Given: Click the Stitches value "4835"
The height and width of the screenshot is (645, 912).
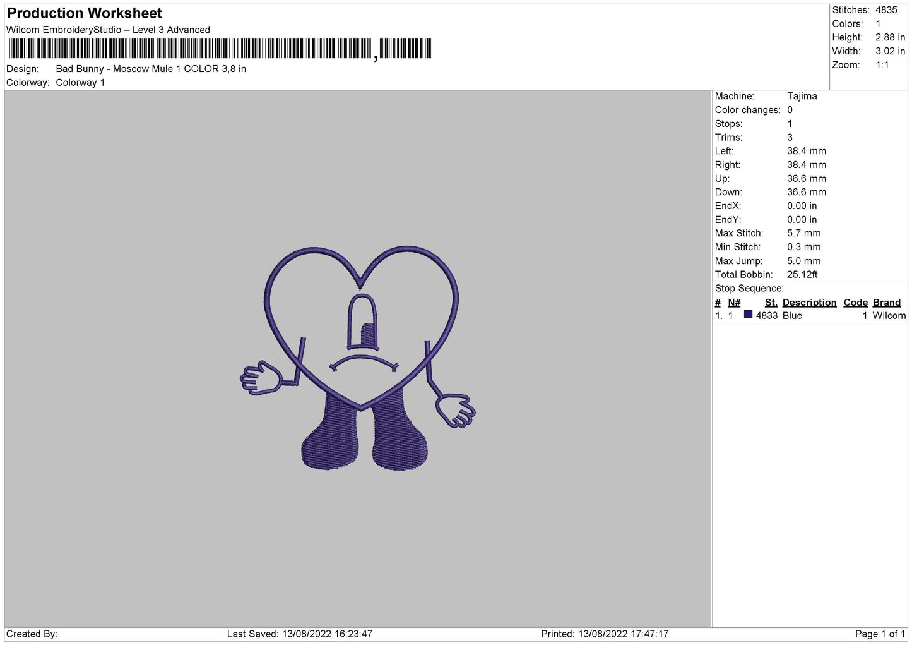Looking at the screenshot, I should 886,10.
